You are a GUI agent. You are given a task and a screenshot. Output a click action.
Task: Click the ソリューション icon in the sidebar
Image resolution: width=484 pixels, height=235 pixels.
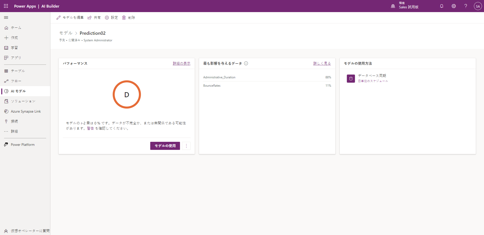[x=6, y=101]
